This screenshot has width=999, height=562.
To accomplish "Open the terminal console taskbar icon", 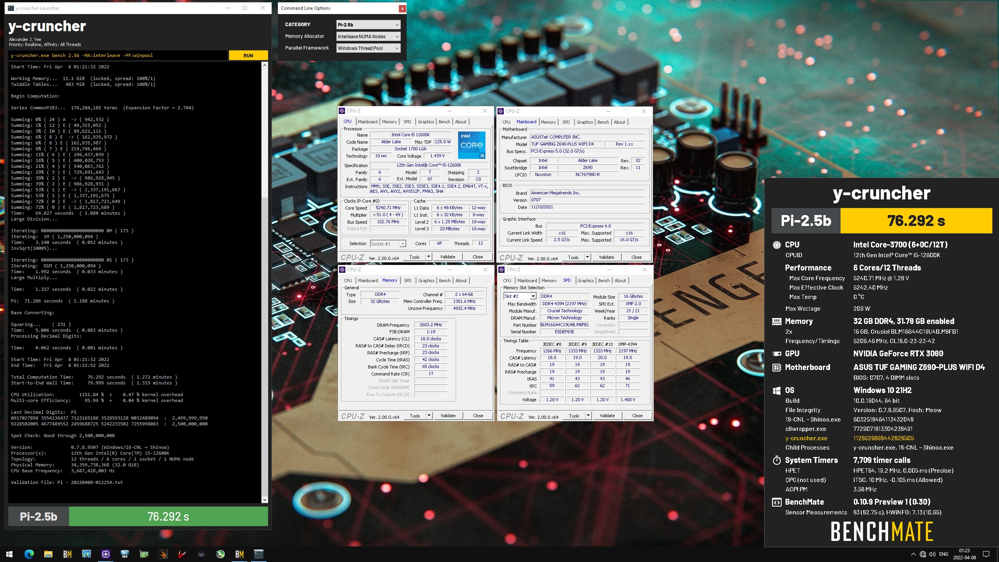I will click(258, 554).
